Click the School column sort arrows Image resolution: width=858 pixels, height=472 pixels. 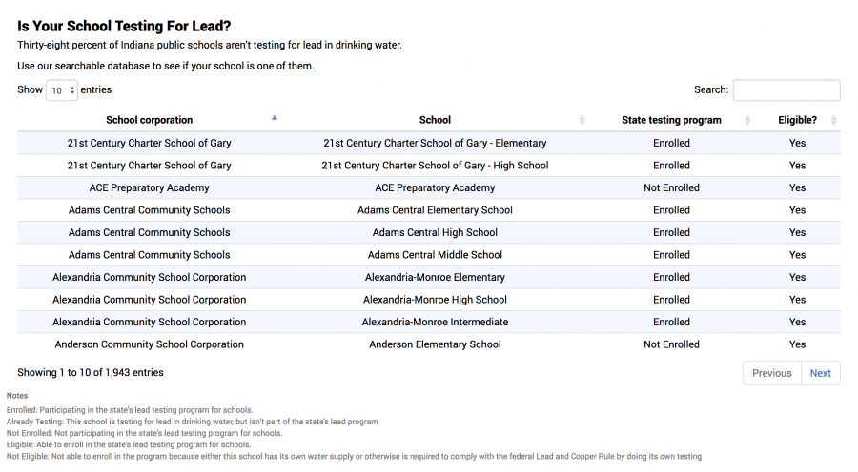(582, 120)
